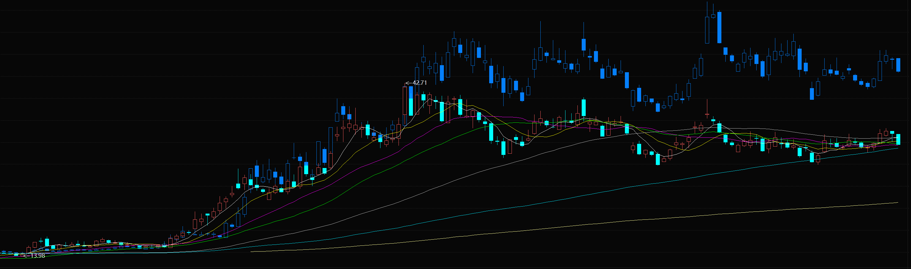Click the 13.98 low price label
This screenshot has width=911, height=269.
(38, 256)
